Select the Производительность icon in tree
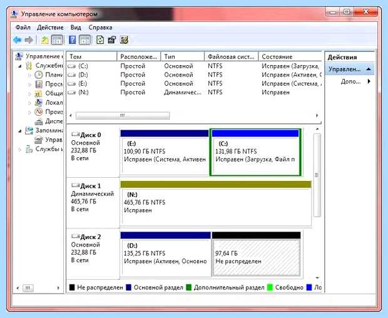 pyautogui.click(x=39, y=112)
